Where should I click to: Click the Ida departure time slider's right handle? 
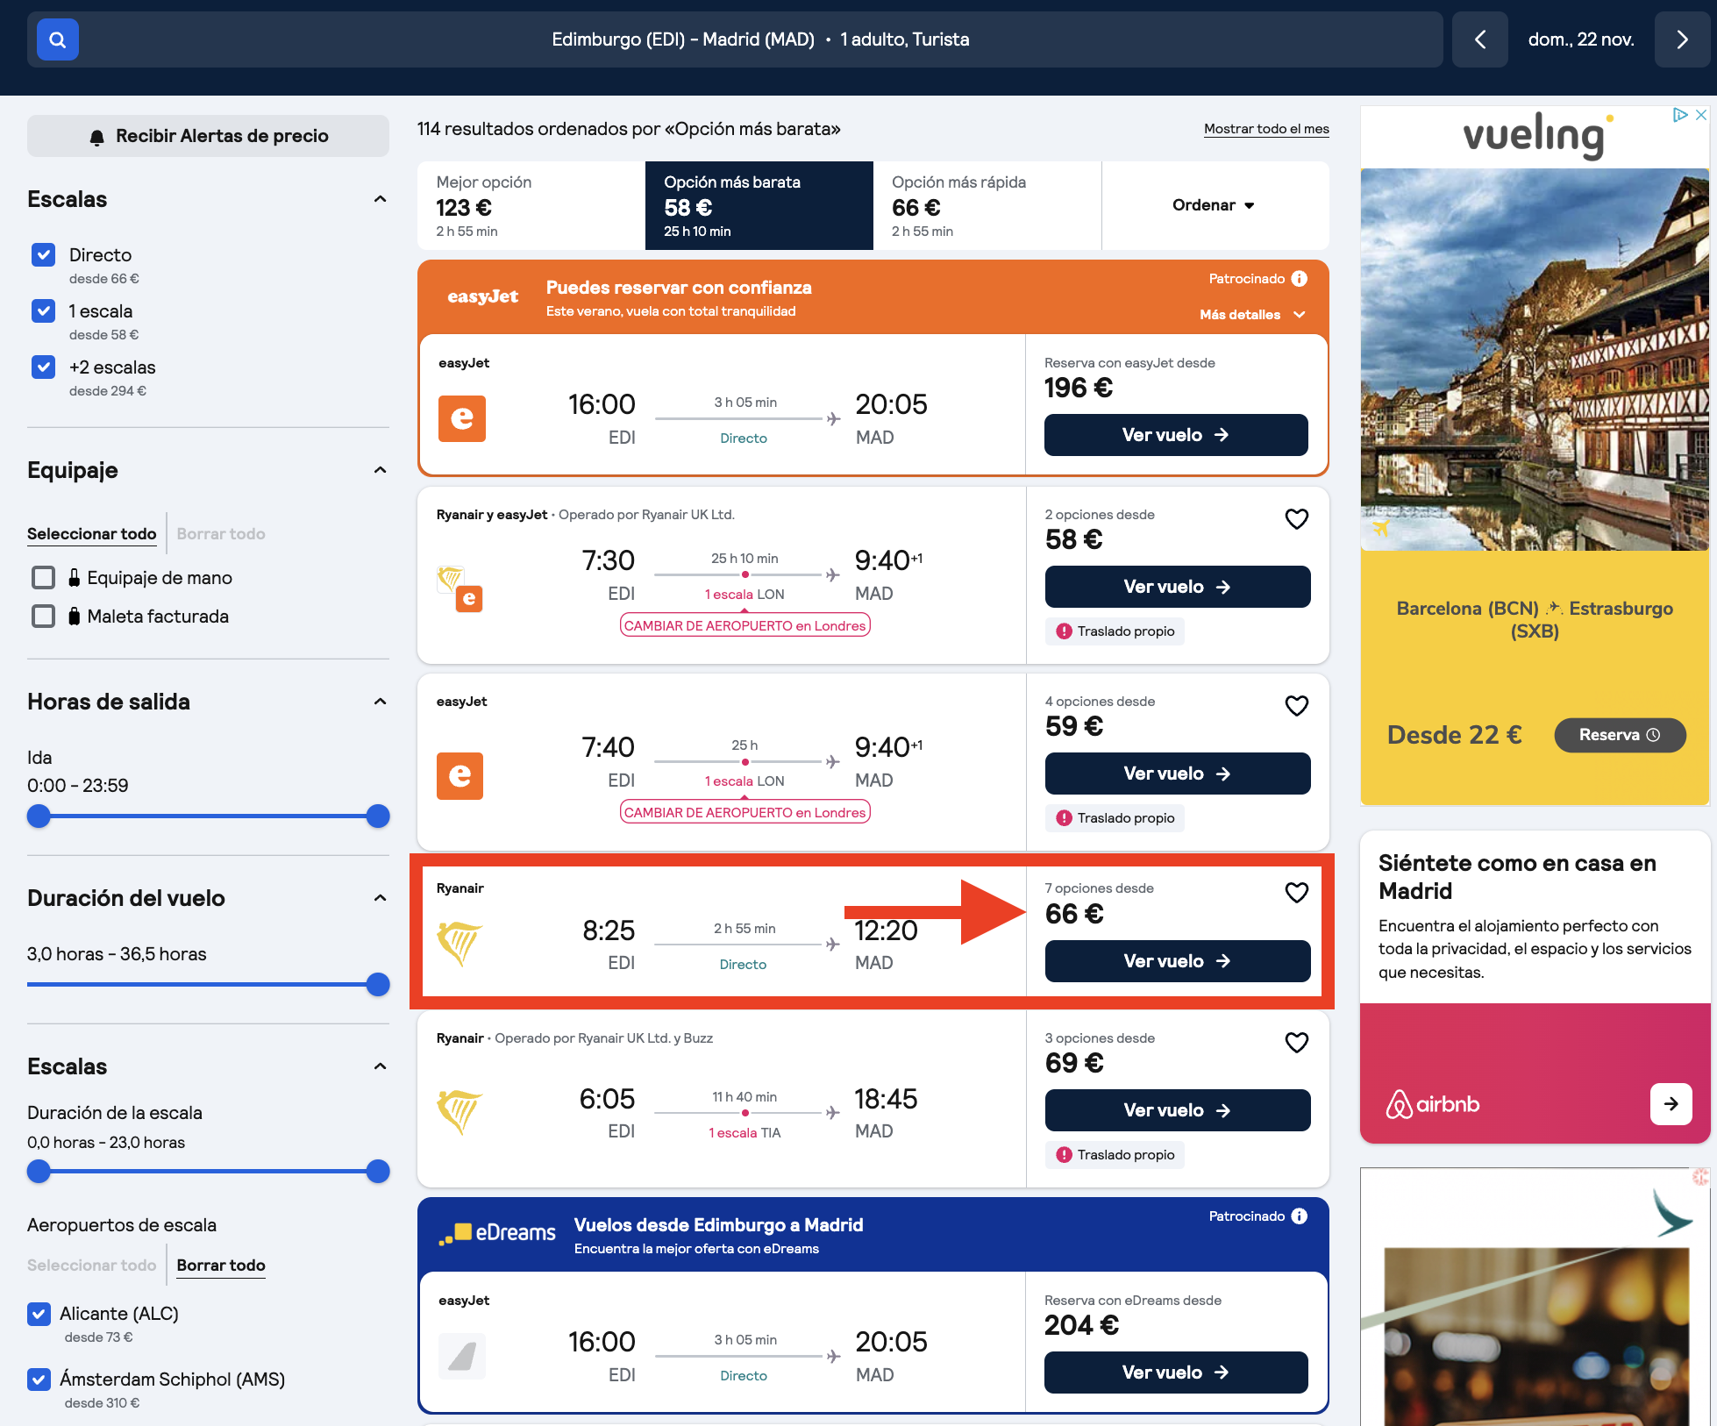pyautogui.click(x=378, y=816)
